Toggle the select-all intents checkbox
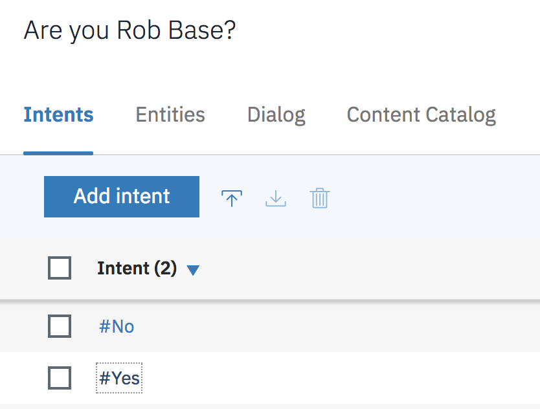Screen dimensions: 540x409 click(x=60, y=268)
